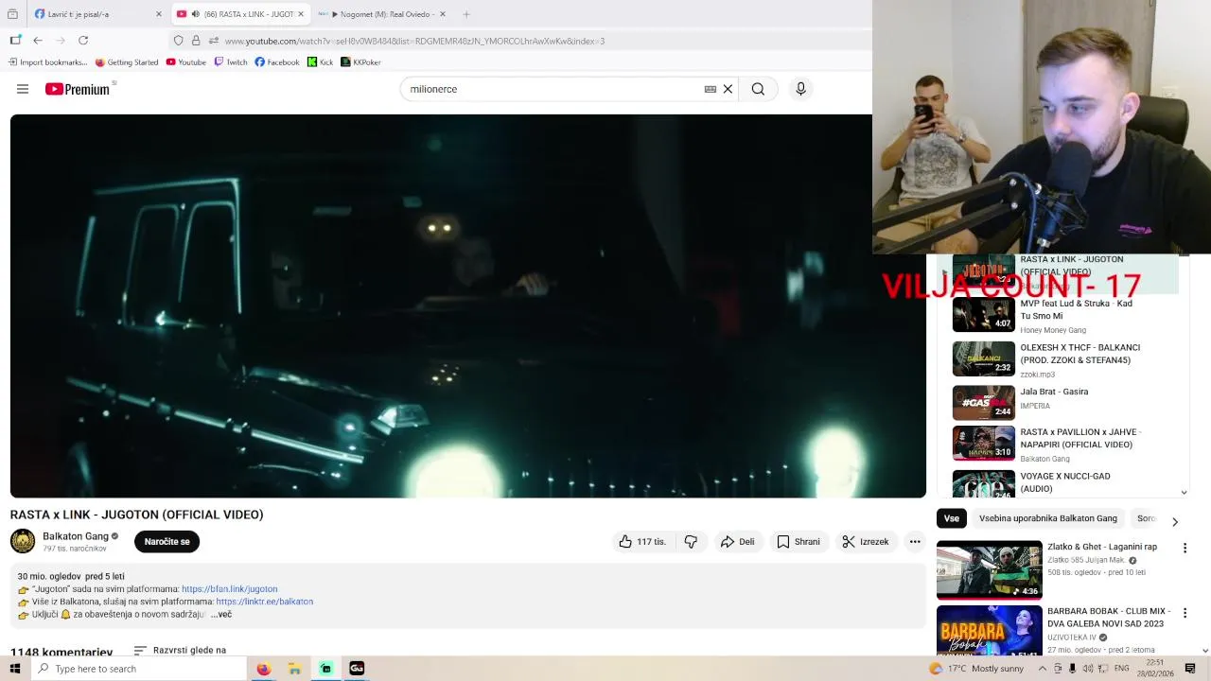Click the magnifier search button

pos(758,89)
